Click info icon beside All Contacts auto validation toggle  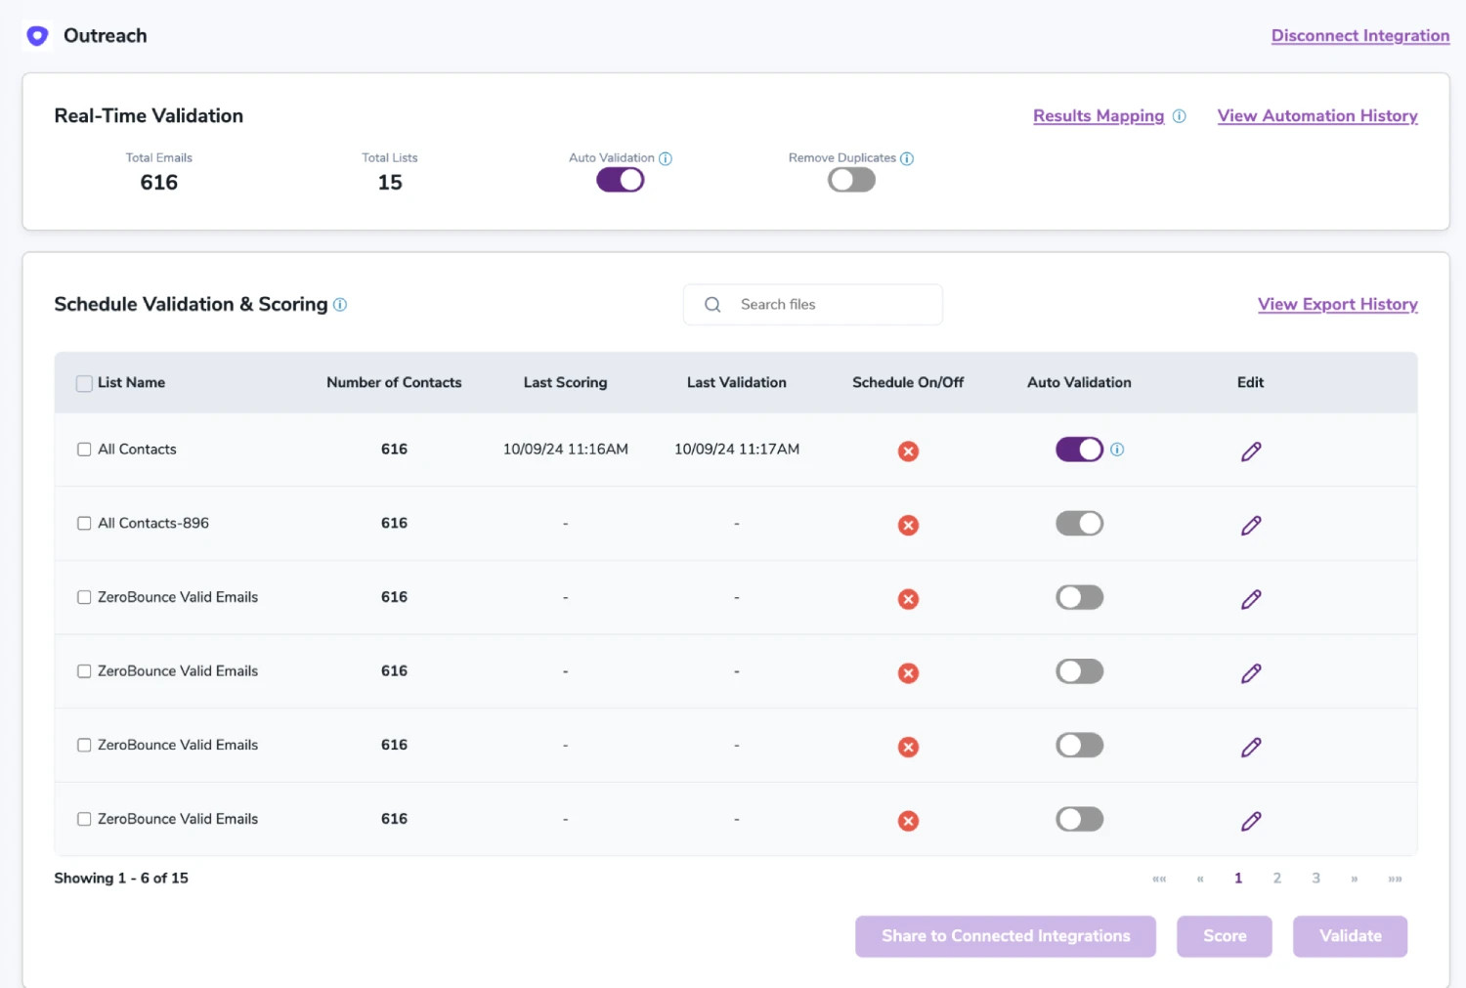click(1117, 450)
